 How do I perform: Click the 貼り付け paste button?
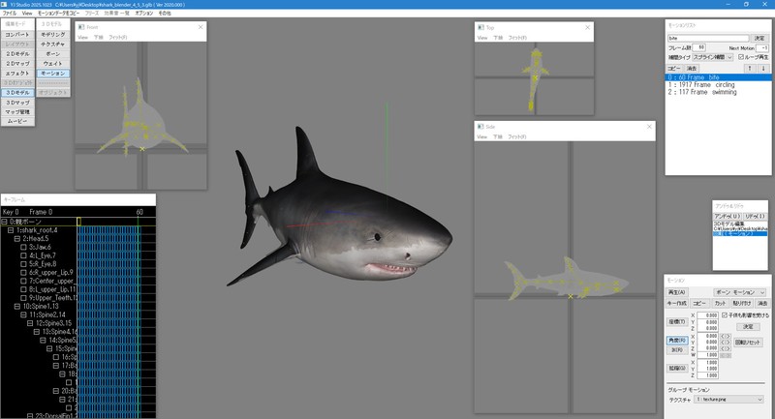click(x=742, y=303)
